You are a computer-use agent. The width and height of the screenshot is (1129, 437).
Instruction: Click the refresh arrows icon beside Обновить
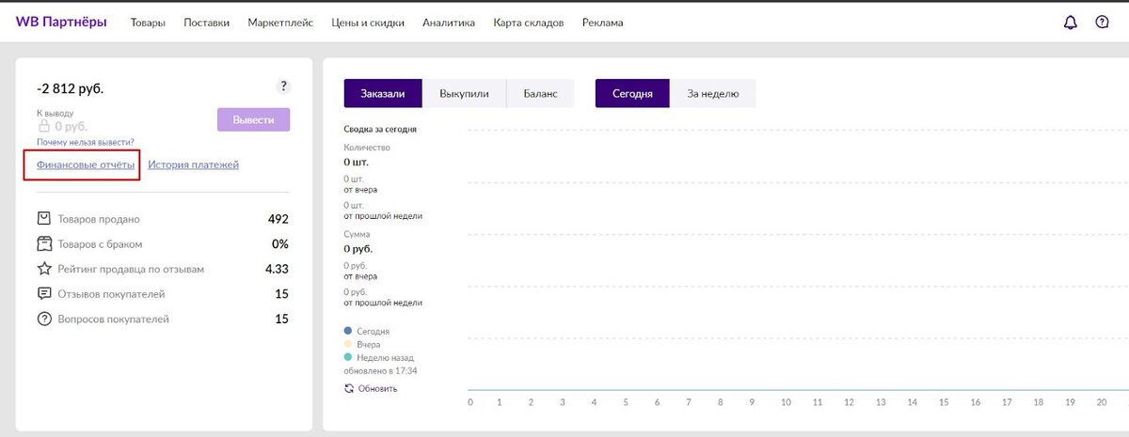(x=349, y=388)
